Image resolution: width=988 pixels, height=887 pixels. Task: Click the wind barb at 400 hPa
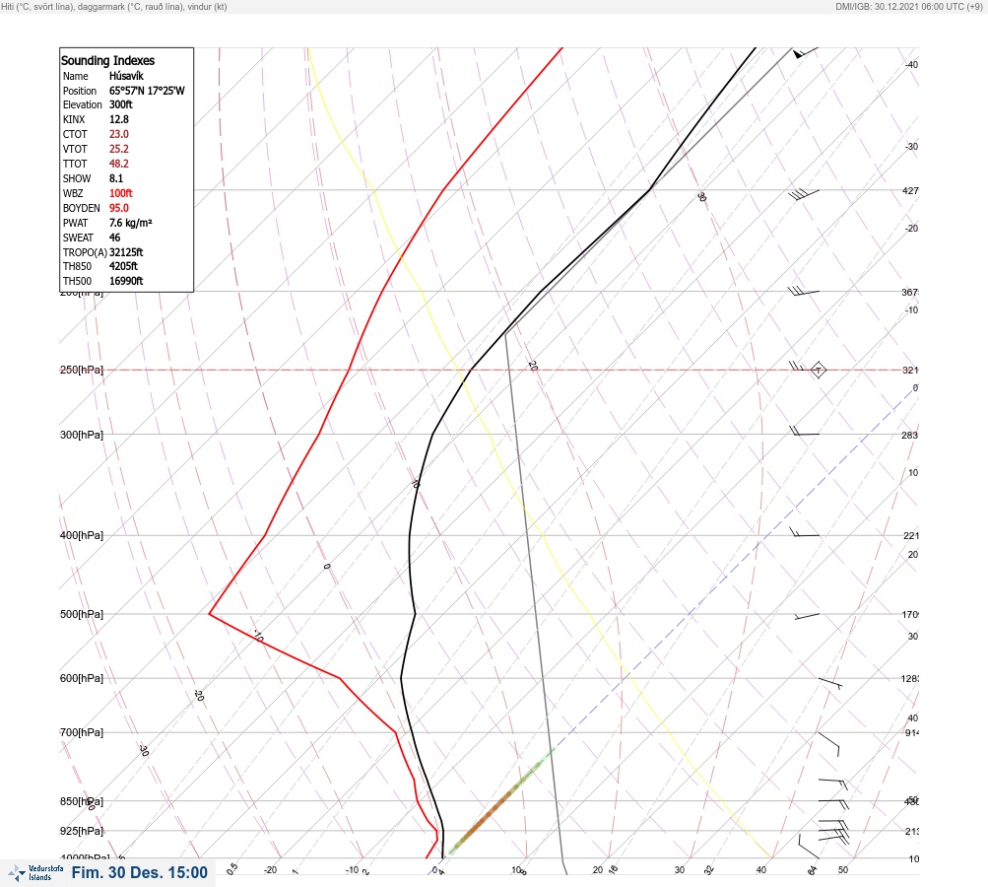[805, 533]
